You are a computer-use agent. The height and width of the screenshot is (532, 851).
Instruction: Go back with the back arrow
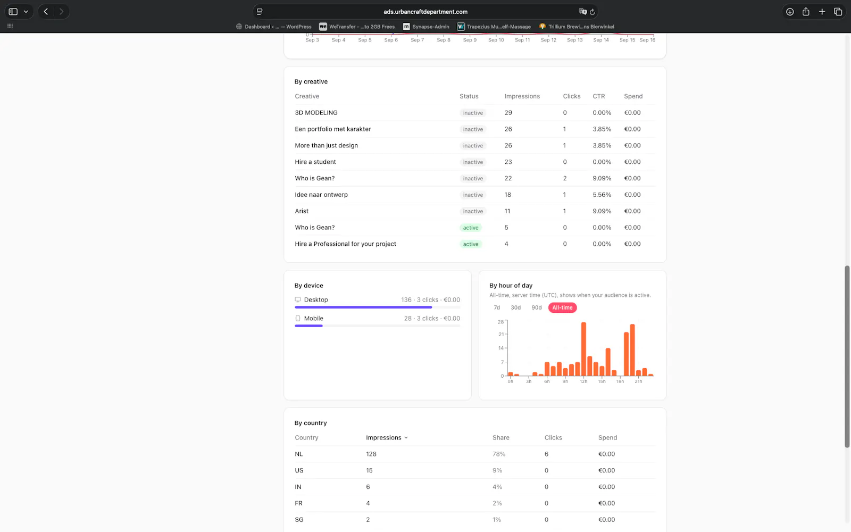pyautogui.click(x=46, y=11)
